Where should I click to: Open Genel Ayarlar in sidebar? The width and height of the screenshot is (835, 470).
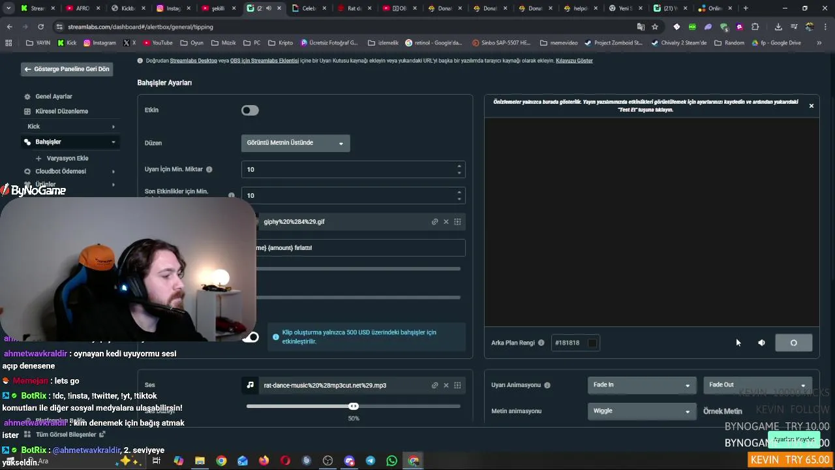tap(53, 97)
